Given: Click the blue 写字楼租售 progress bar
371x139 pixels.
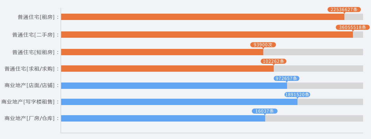Looking at the screenshot, I should (x=179, y=102).
